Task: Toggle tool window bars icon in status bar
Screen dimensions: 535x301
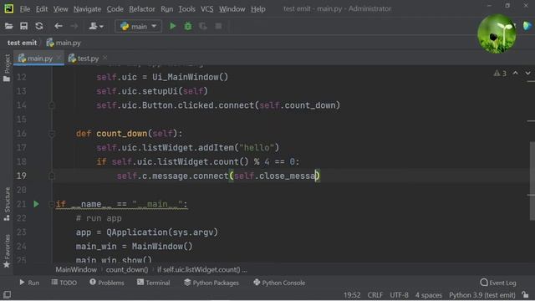Action: (x=7, y=294)
